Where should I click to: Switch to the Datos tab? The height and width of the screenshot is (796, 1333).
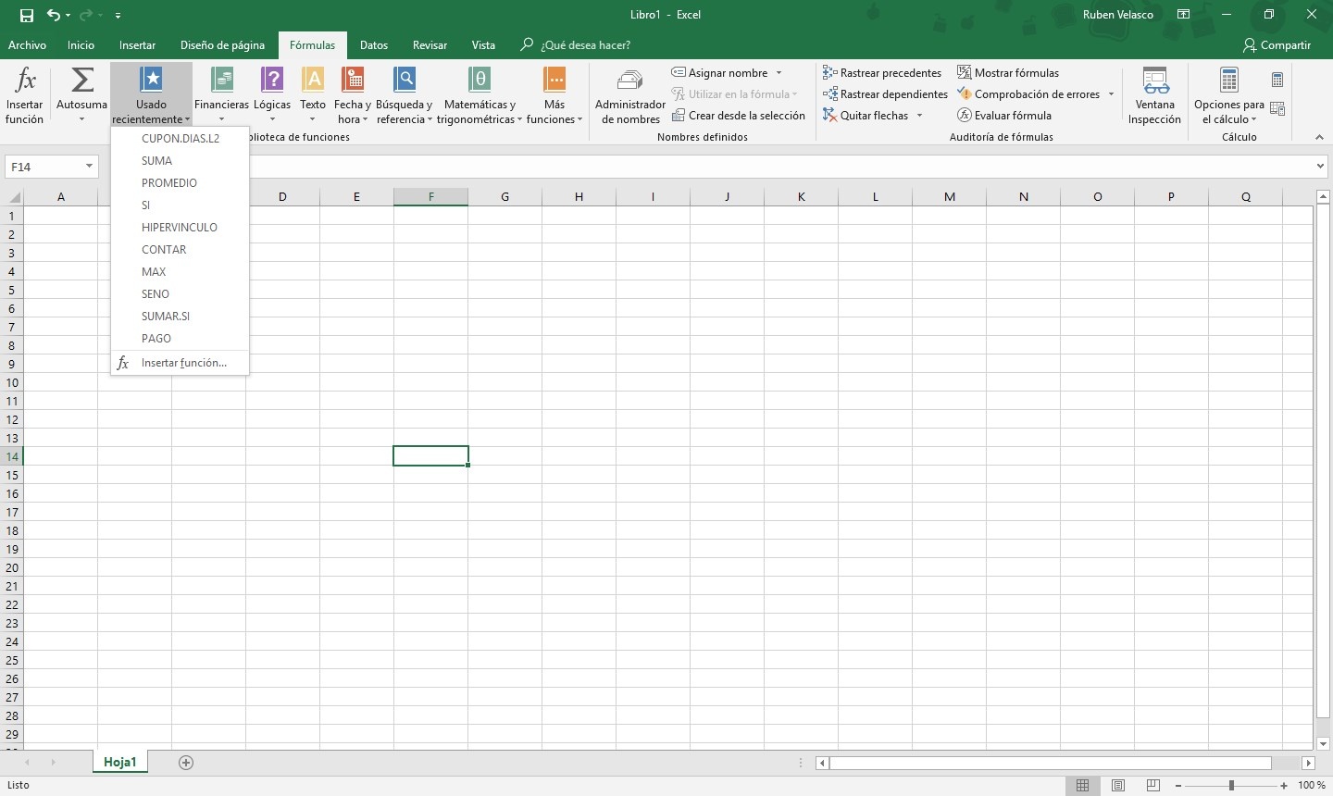click(x=374, y=44)
